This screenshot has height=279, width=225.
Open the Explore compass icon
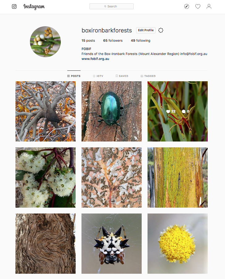coord(187,6)
